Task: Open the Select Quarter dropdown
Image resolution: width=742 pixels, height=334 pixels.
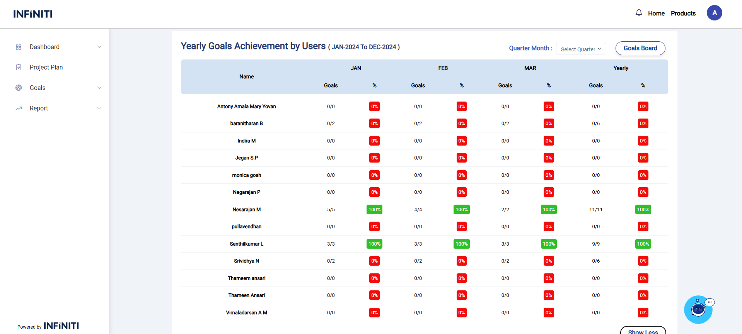Action: [581, 49]
